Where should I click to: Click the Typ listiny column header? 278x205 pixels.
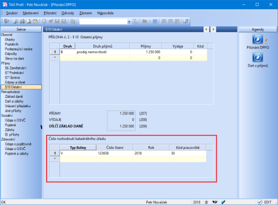[78, 148]
